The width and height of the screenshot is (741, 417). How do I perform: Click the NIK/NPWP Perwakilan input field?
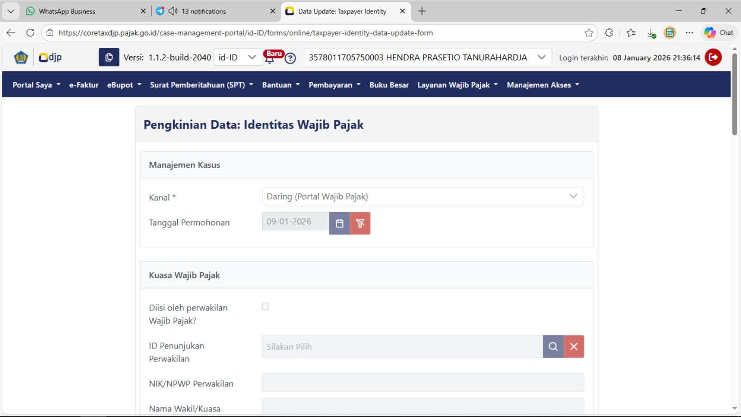422,383
